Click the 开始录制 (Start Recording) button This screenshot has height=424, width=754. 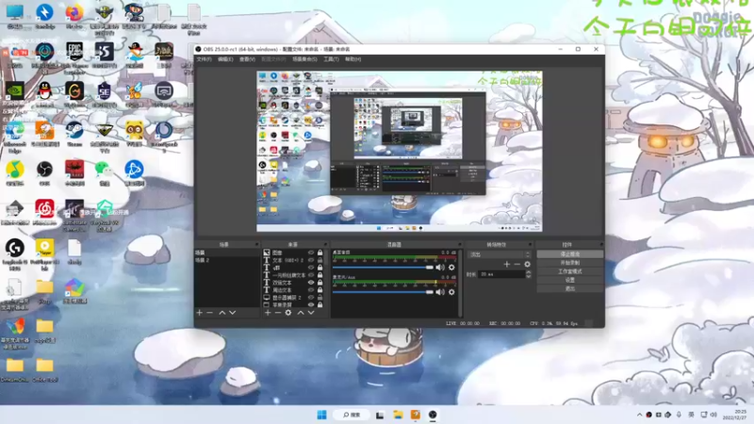(570, 263)
